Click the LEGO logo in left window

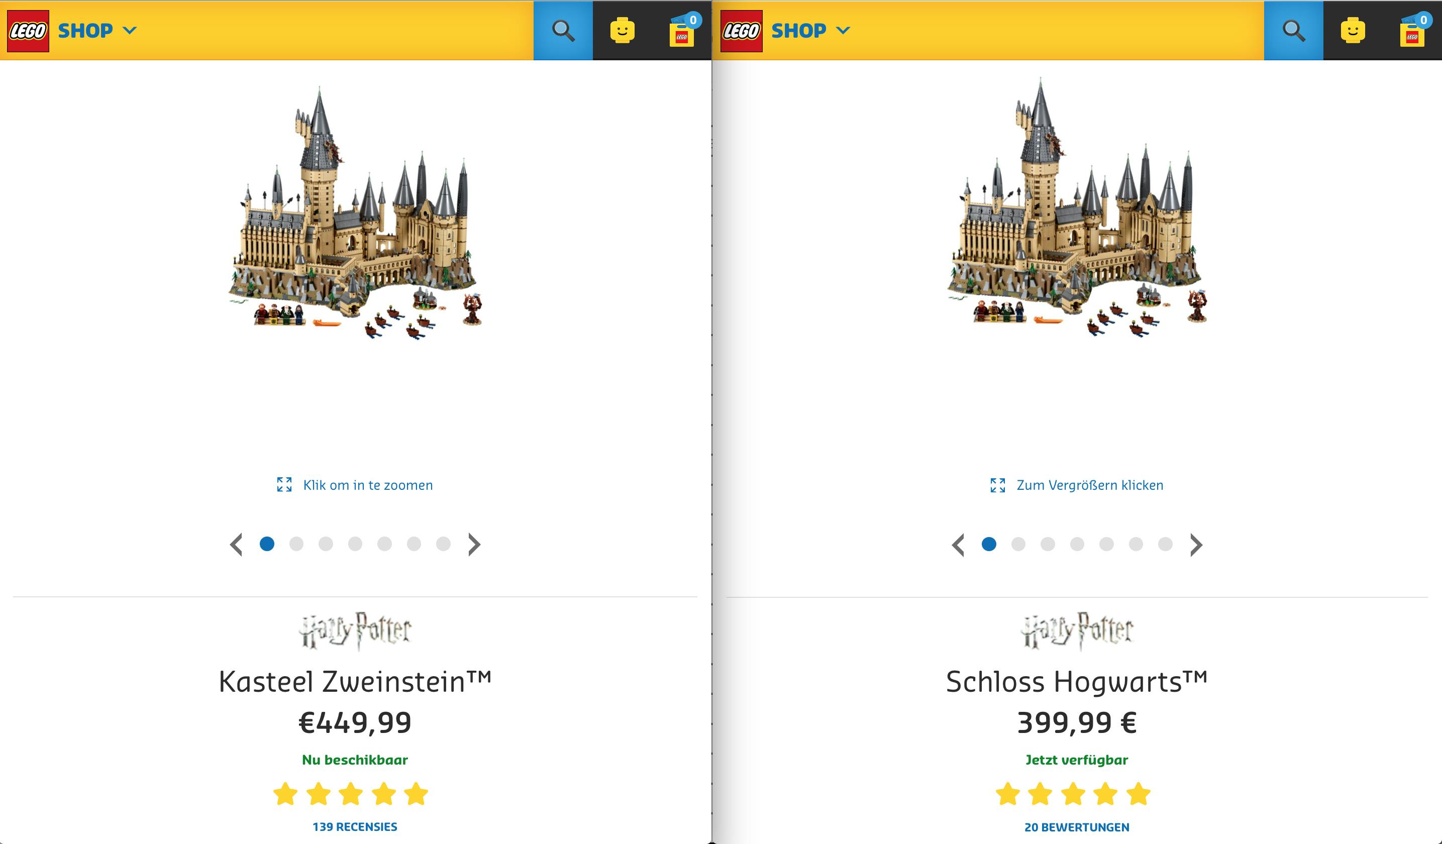tap(28, 31)
